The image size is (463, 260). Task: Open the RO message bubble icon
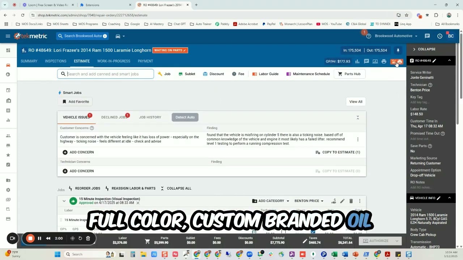[x=366, y=61]
